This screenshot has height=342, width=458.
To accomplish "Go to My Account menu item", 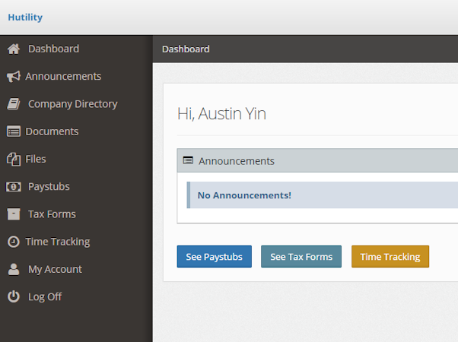I will click(x=55, y=269).
